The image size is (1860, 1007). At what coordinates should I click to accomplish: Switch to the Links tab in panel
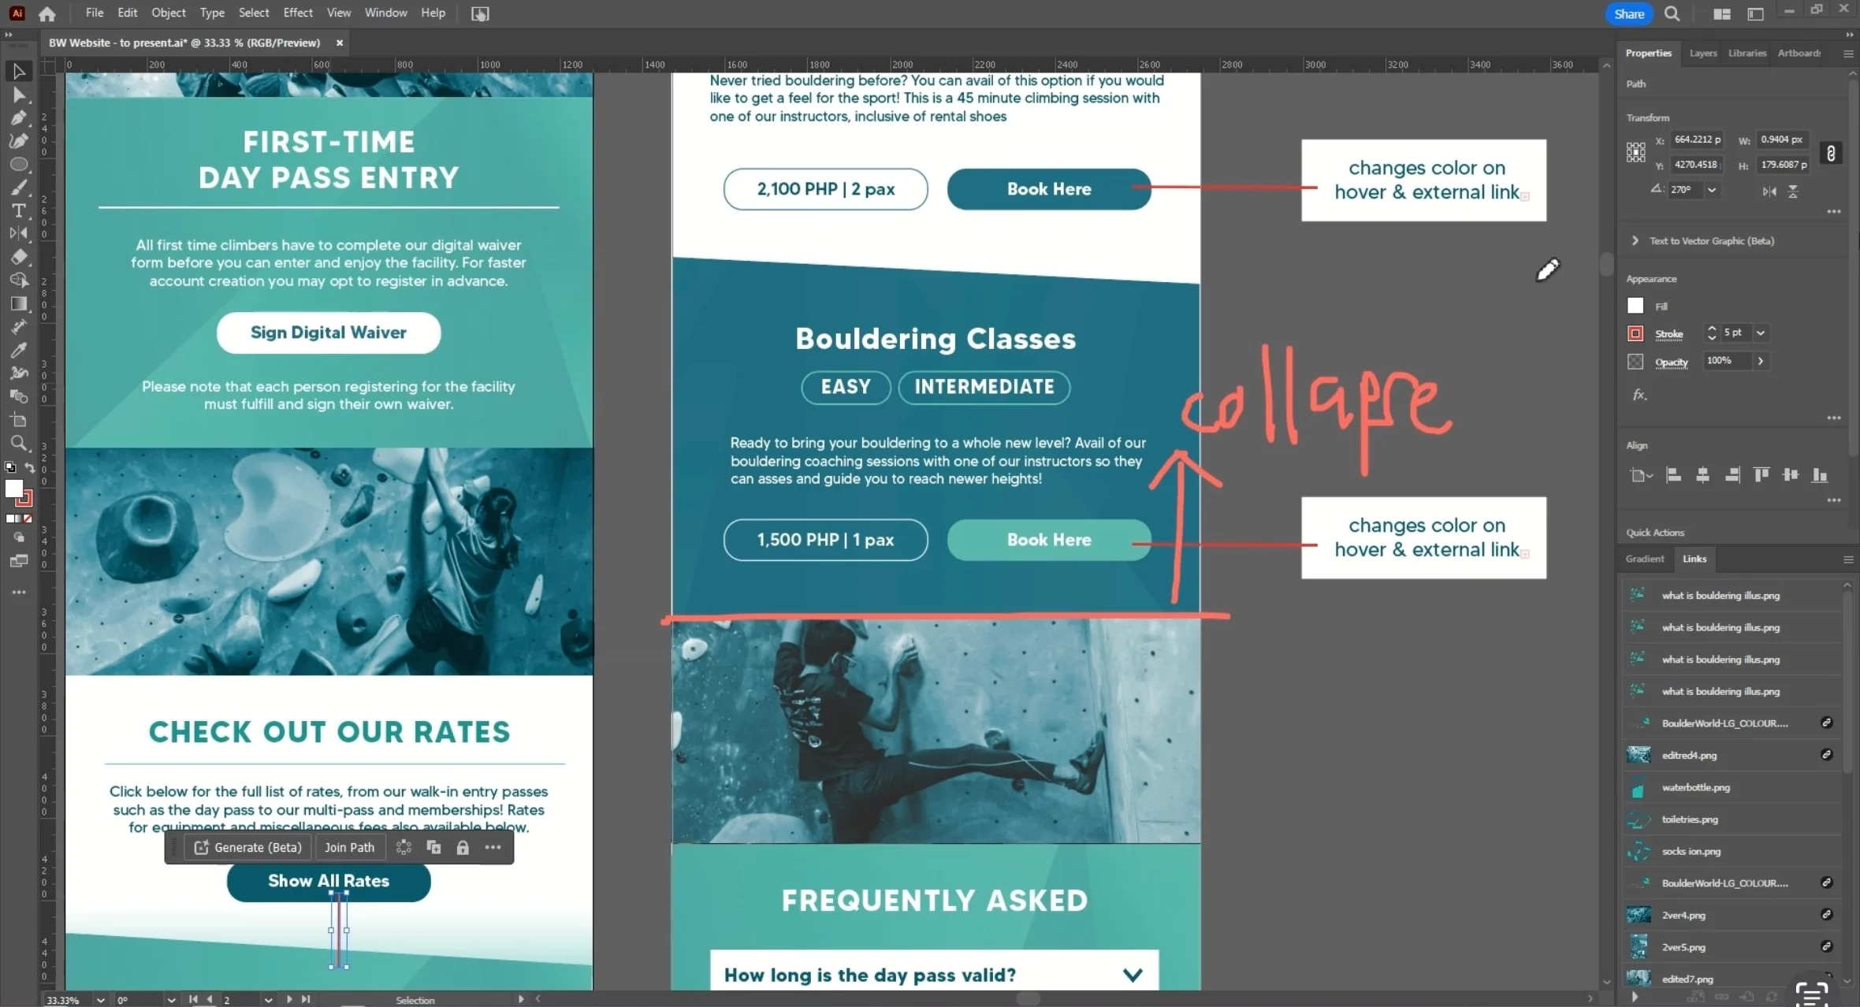click(x=1694, y=558)
